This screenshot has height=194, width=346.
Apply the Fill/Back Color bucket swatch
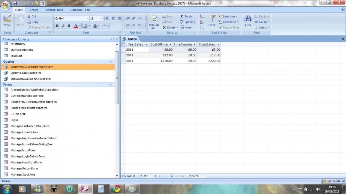tap(85, 26)
